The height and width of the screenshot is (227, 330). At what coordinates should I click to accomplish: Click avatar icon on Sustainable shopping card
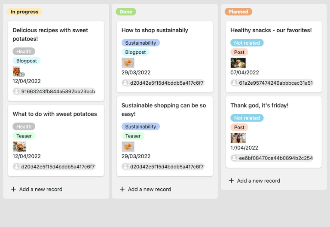tap(125, 167)
